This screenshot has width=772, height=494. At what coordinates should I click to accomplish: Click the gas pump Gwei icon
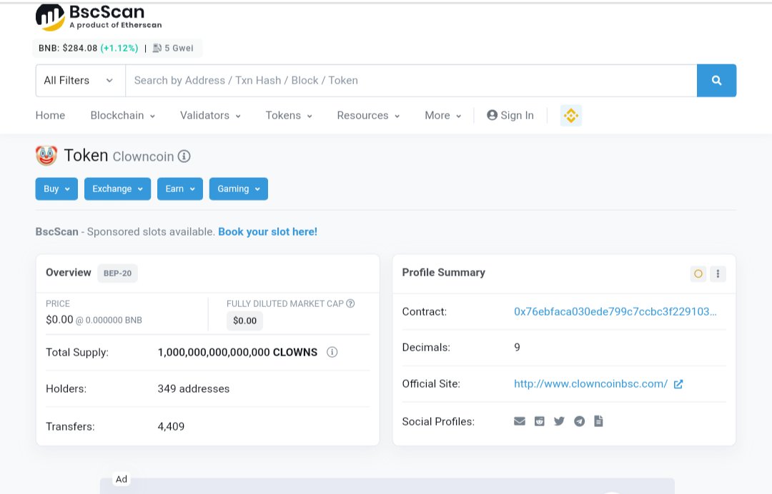[157, 48]
